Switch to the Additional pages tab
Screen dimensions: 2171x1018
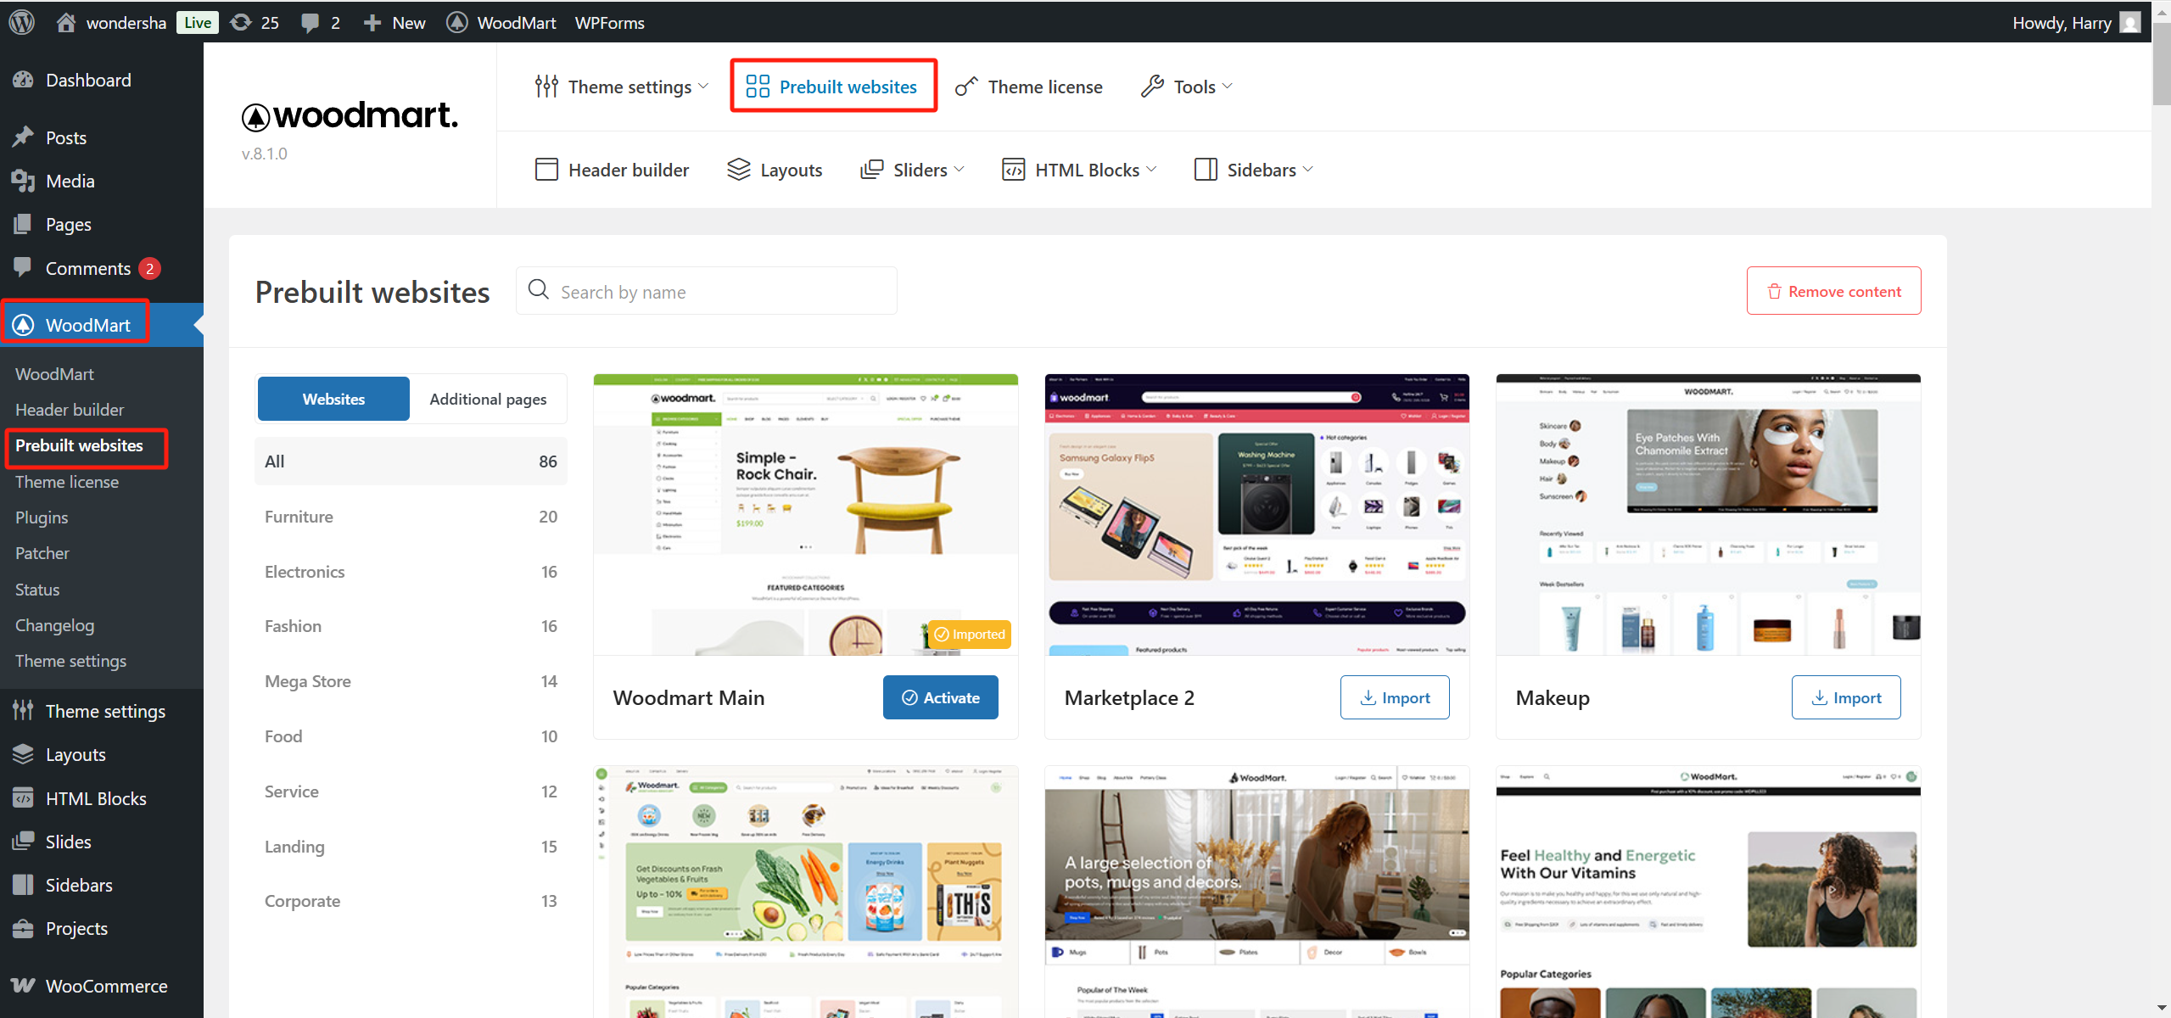[x=488, y=398]
